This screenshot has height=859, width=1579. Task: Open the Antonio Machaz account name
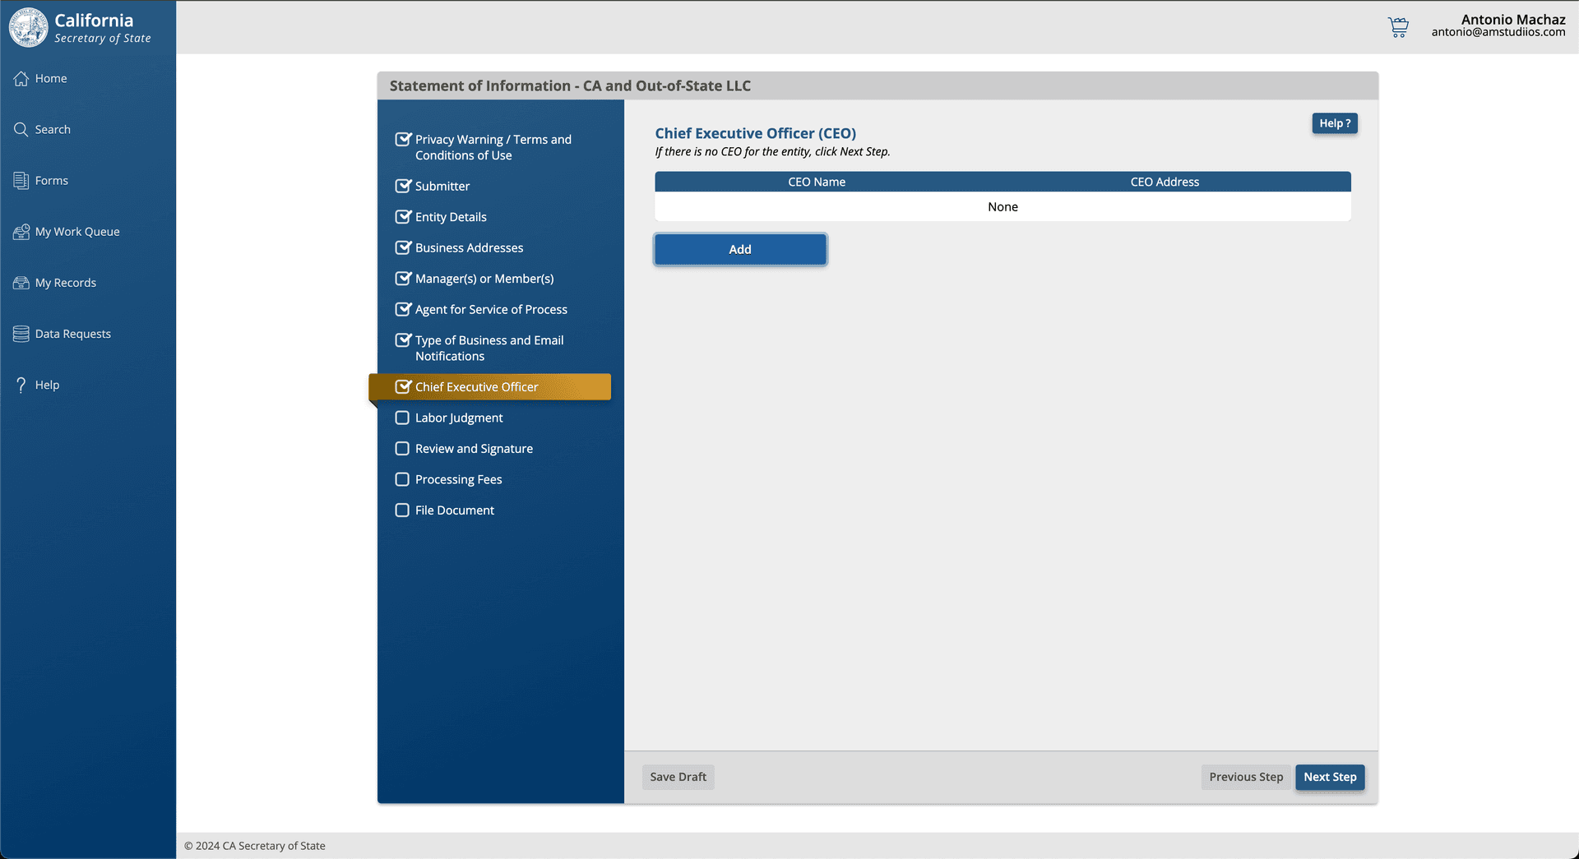(x=1512, y=20)
